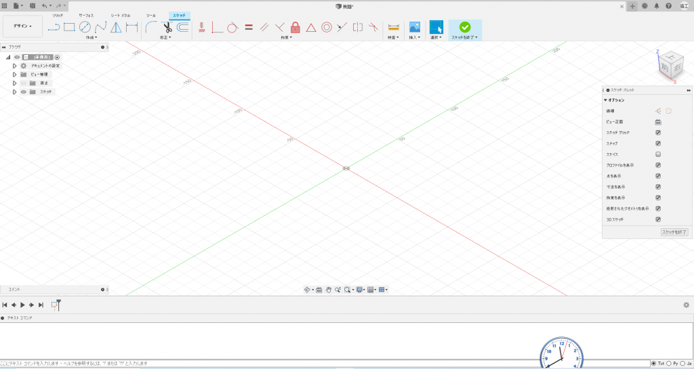Select the Line tool in toolbar
The image size is (694, 369).
click(54, 27)
